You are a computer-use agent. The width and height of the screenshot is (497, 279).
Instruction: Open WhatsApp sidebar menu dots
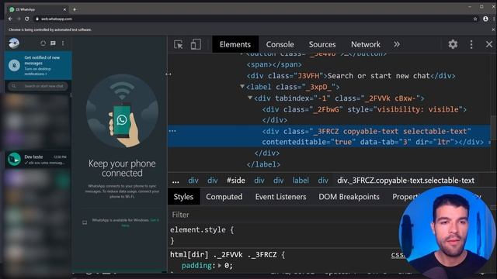[63, 43]
